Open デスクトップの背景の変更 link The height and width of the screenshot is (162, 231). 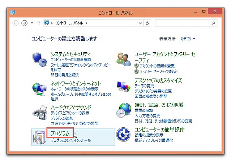(x=153, y=91)
